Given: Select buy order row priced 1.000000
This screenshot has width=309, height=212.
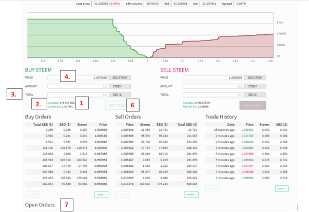Looking at the screenshot, I should tap(67, 148).
